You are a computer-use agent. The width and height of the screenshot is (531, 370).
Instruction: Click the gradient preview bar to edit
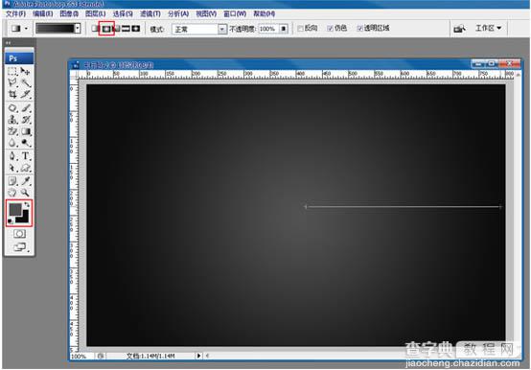click(x=55, y=29)
